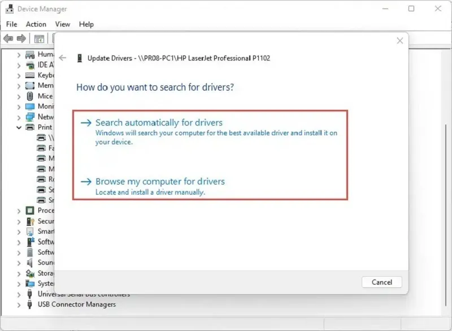The width and height of the screenshot is (452, 331).
Task: Click the Monitors category icon
Action: pos(30,106)
